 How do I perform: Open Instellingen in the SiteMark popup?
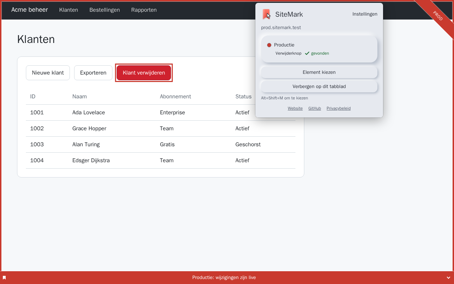(365, 14)
